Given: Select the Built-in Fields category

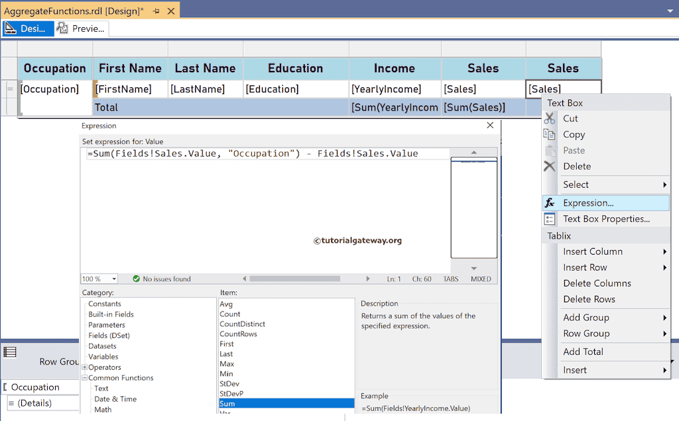Looking at the screenshot, I should pos(111,314).
